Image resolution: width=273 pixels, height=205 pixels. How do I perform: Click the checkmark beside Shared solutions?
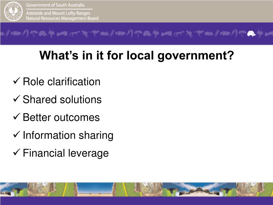pyautogui.click(x=17, y=99)
